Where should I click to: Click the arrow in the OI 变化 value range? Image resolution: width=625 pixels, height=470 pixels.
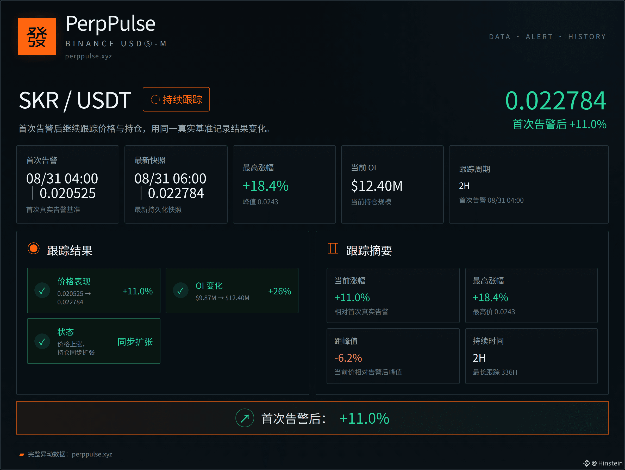[221, 298]
